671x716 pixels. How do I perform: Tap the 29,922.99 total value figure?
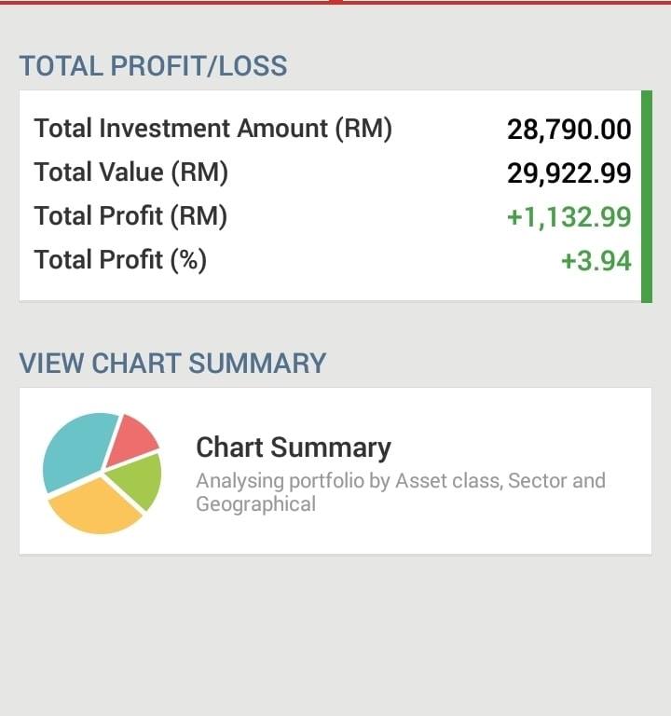point(569,173)
